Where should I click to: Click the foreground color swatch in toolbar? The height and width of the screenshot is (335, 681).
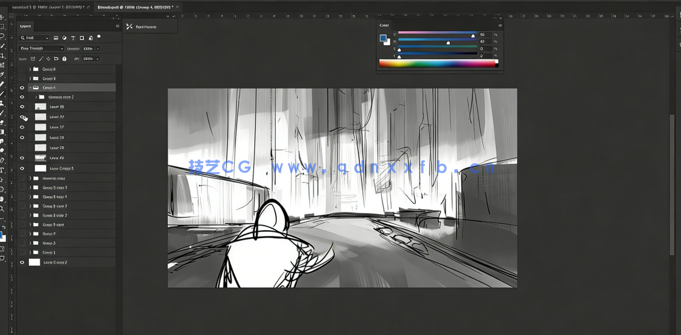tap(2, 236)
